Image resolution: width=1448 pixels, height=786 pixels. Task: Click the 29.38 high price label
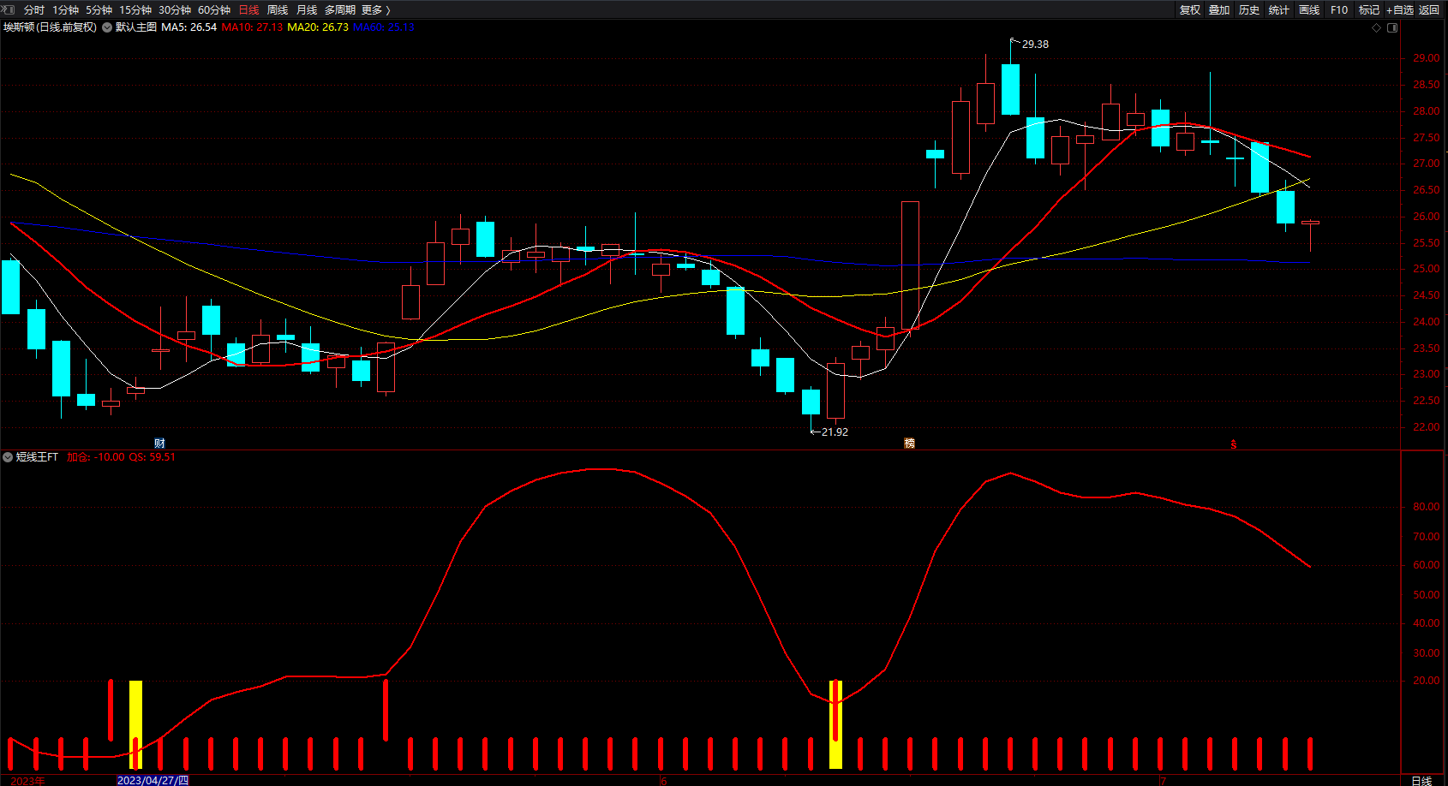pyautogui.click(x=1035, y=45)
